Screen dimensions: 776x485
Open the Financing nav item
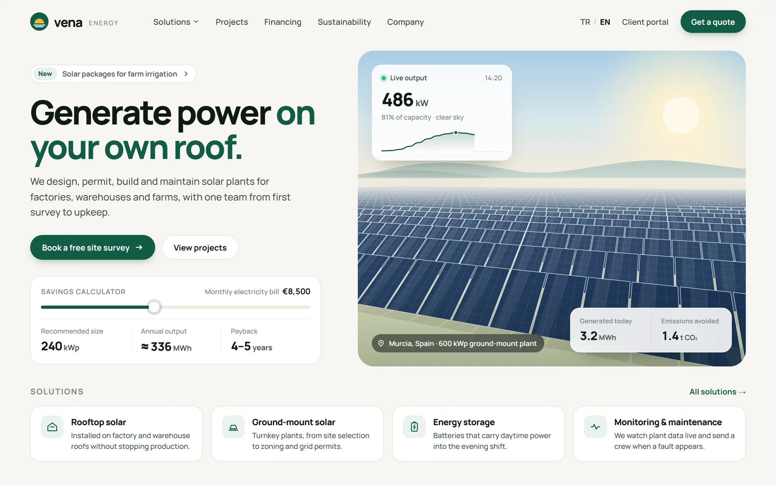[x=283, y=22]
